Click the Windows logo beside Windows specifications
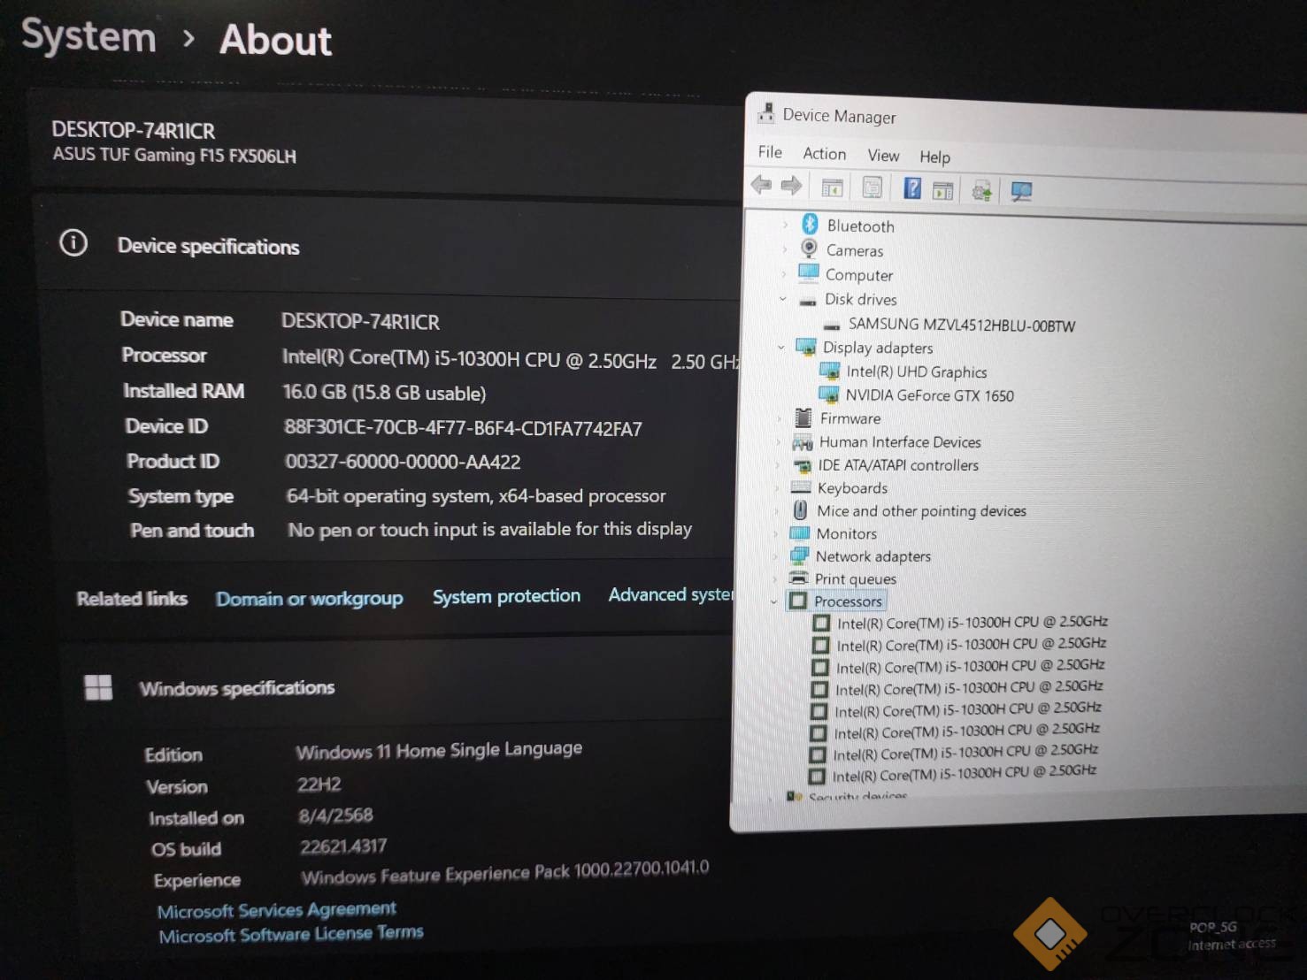This screenshot has height=980, width=1307. 98,687
